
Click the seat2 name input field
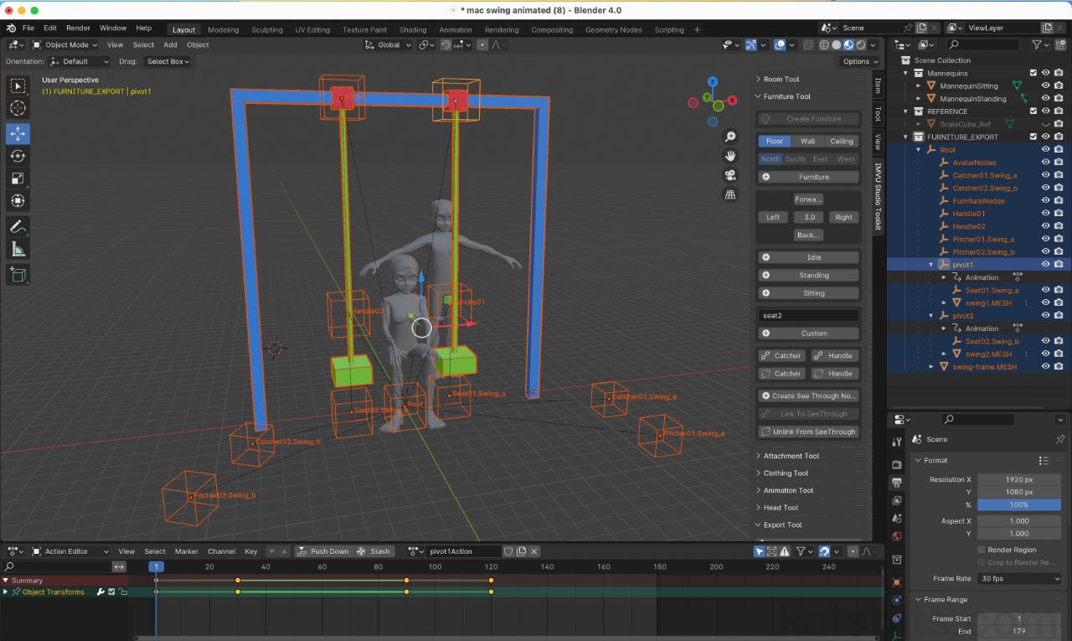pos(809,316)
